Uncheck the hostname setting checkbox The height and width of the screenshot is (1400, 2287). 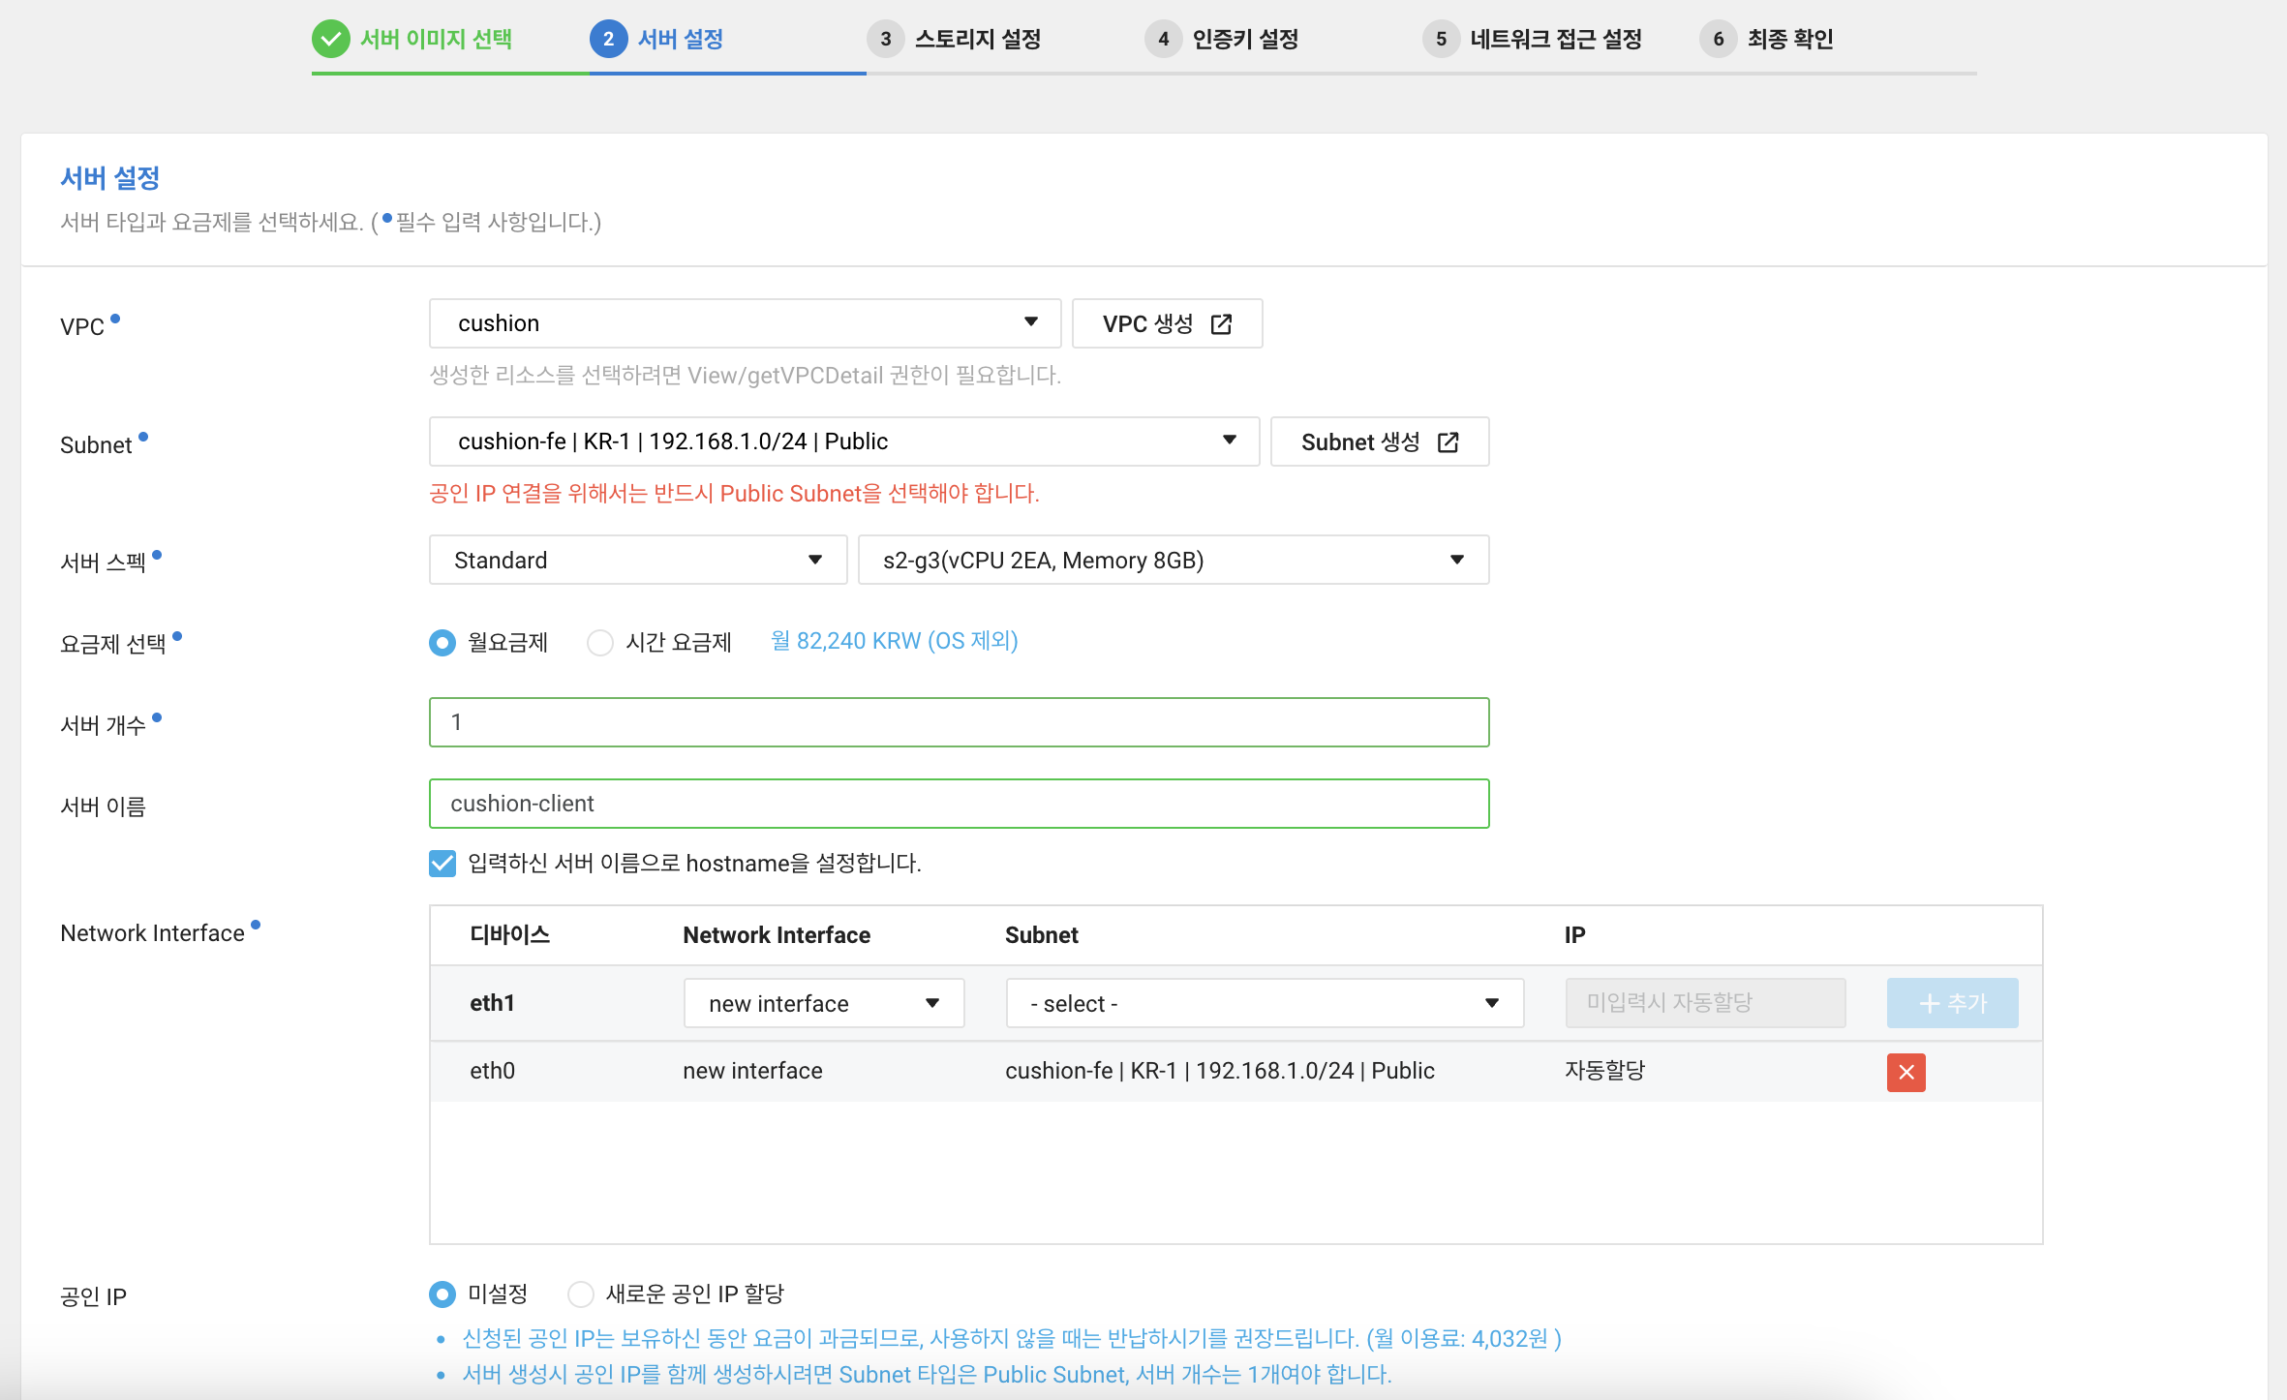[442, 863]
